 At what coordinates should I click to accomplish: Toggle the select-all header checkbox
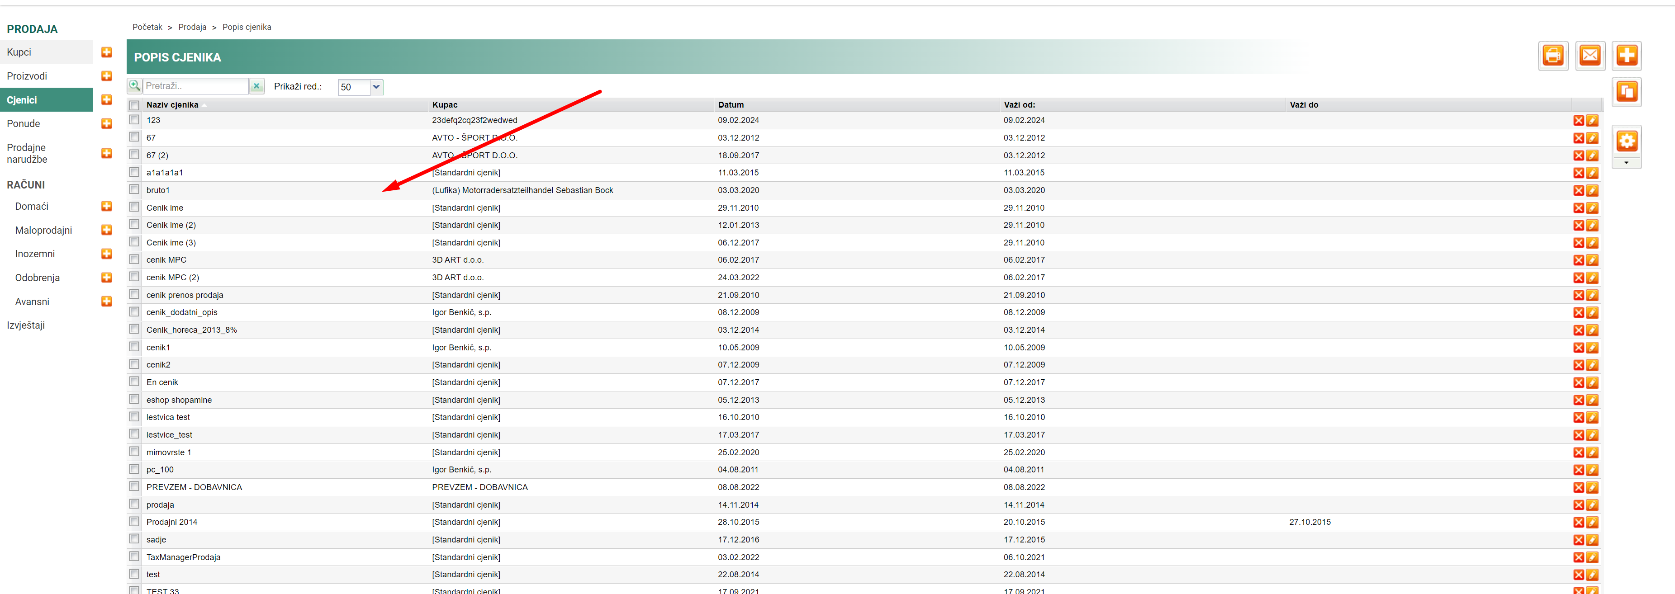tap(134, 105)
